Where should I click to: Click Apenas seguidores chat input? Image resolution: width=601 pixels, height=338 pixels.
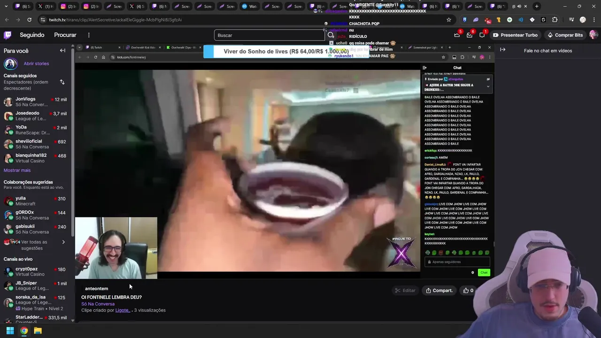click(457, 262)
